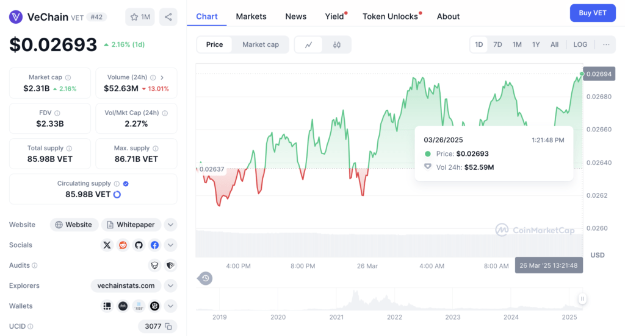Image resolution: width=625 pixels, height=336 pixels.
Task: Show Vol/Mkt Cap info icon
Action: click(165, 113)
